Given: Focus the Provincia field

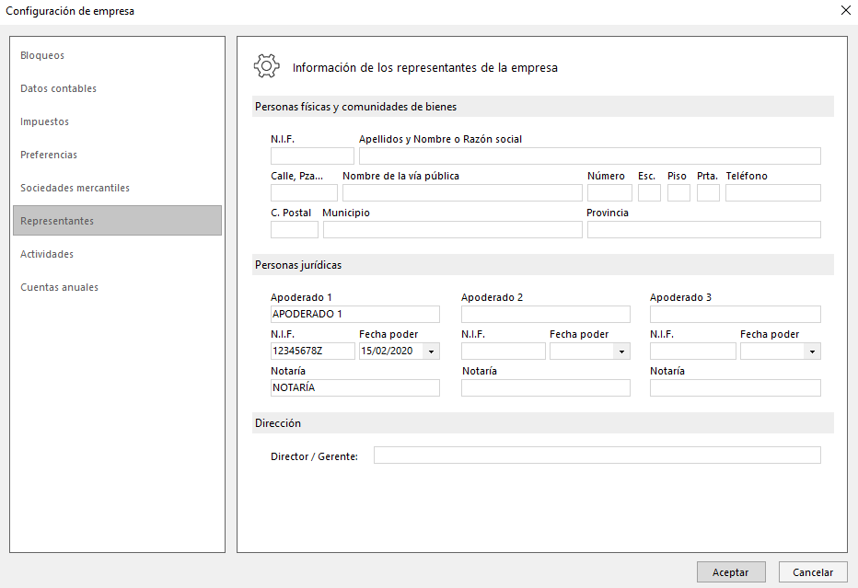Looking at the screenshot, I should [x=704, y=229].
